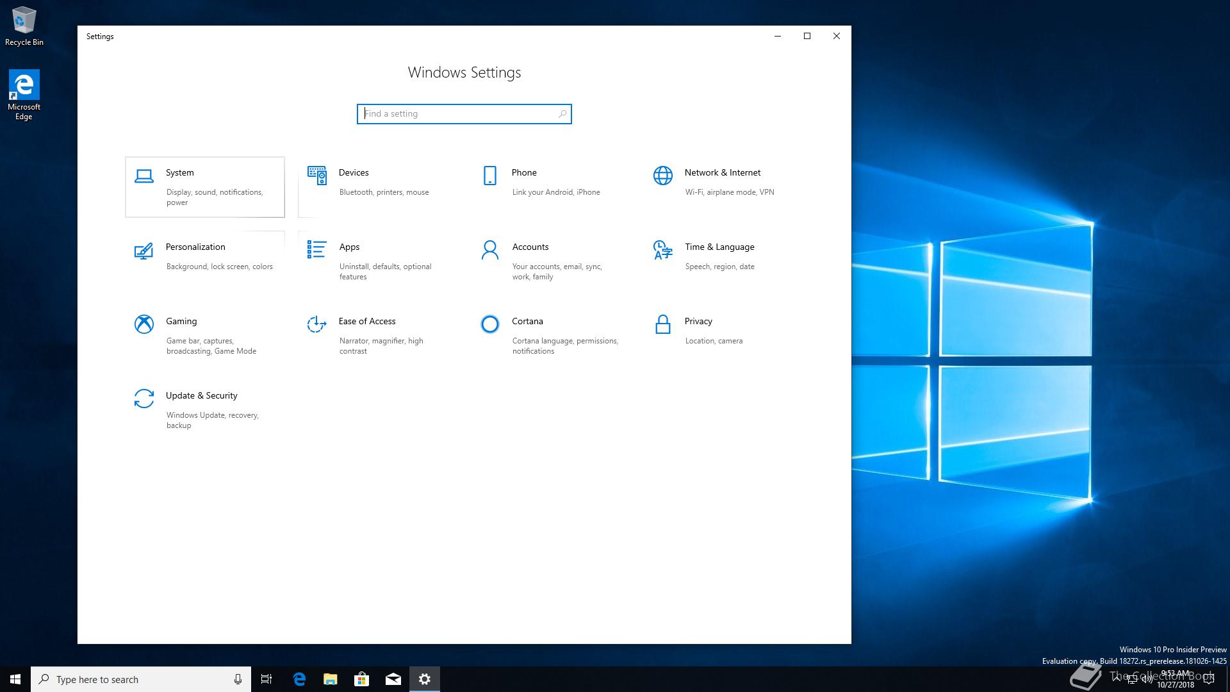Click the volume icon in the system tray
This screenshot has width=1230, height=692.
(x=1147, y=679)
